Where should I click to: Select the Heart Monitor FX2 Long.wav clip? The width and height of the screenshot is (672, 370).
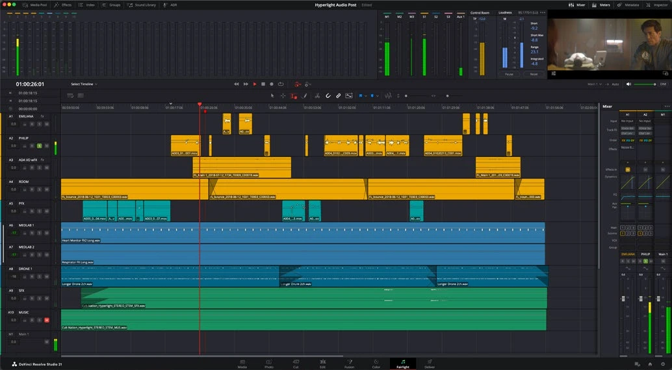[x=303, y=232]
